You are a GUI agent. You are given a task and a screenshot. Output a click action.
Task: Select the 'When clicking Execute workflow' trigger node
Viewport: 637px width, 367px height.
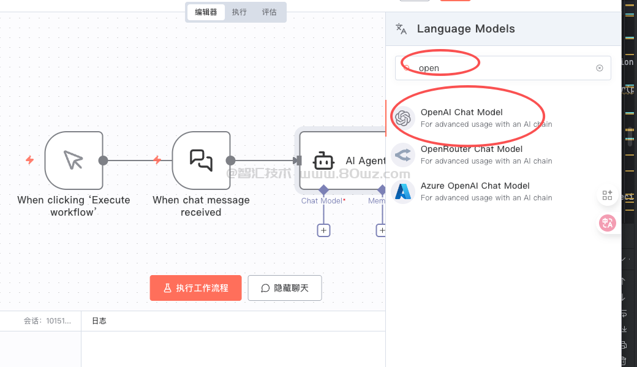click(73, 161)
